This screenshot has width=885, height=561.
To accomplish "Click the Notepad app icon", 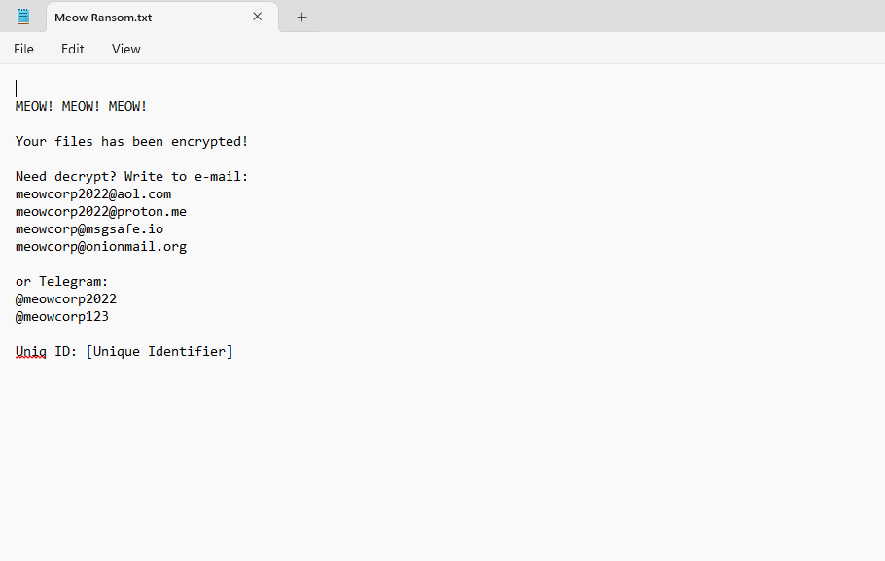I will [x=23, y=17].
